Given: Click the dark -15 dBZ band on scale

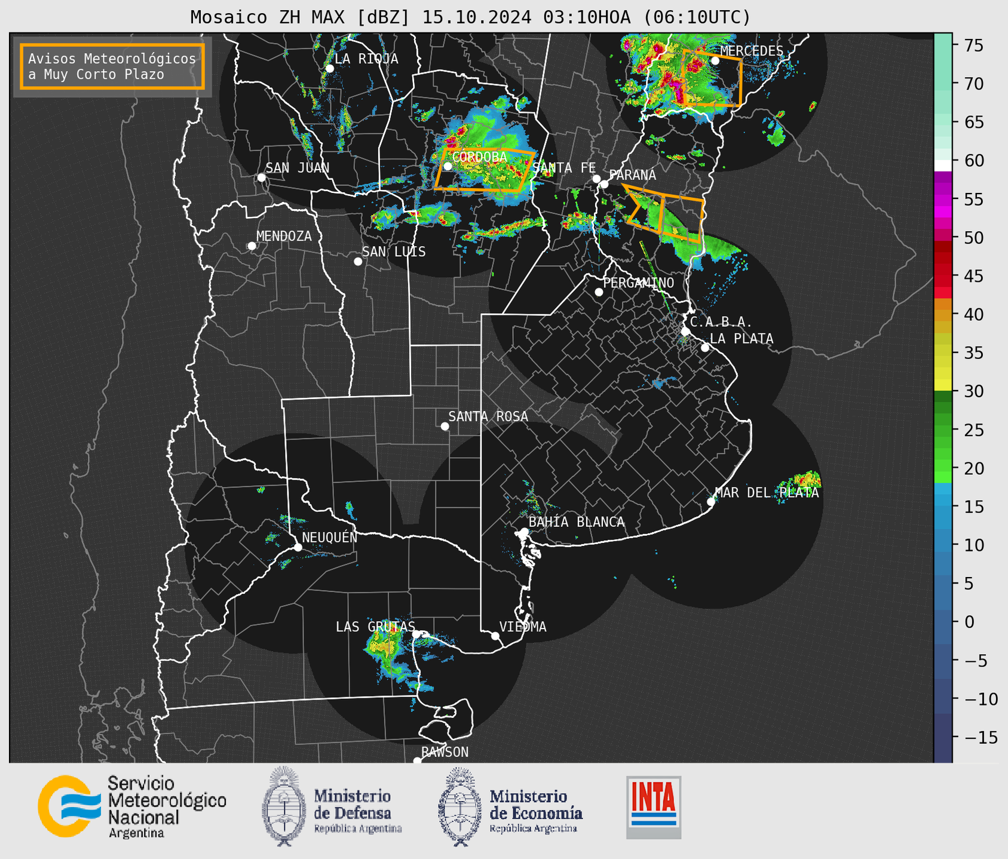Looking at the screenshot, I should coord(943,738).
